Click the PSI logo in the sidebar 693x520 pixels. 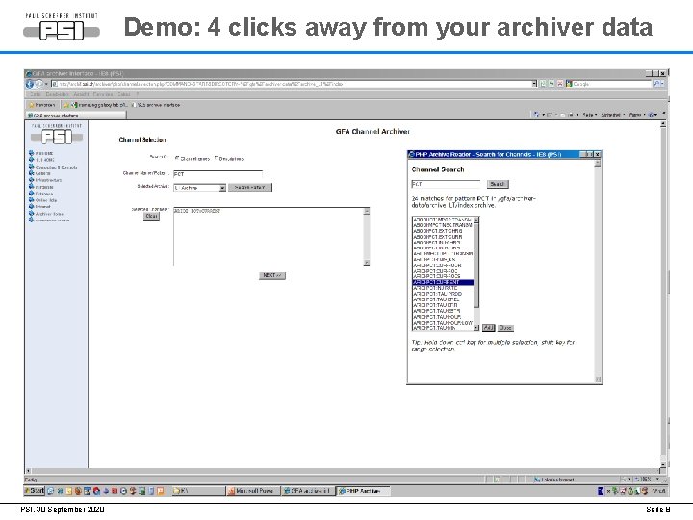57,136
